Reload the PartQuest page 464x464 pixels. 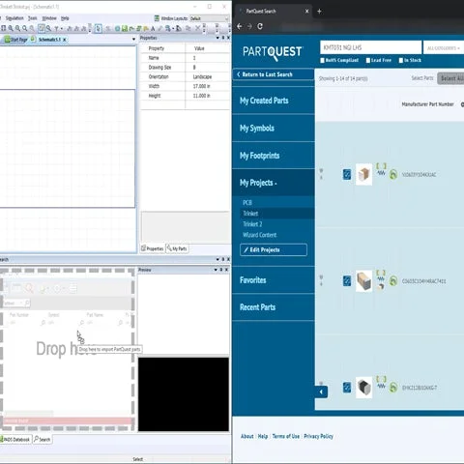(260, 26)
